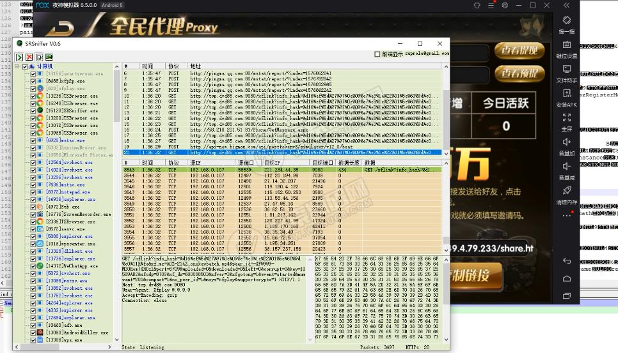Click the Android recent apps button in Nox
The image size is (618, 353).
point(566,296)
